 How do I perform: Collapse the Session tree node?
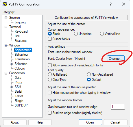pos(6,18)
